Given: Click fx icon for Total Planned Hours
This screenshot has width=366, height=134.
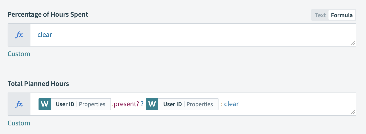Looking at the screenshot, I should (19, 104).
